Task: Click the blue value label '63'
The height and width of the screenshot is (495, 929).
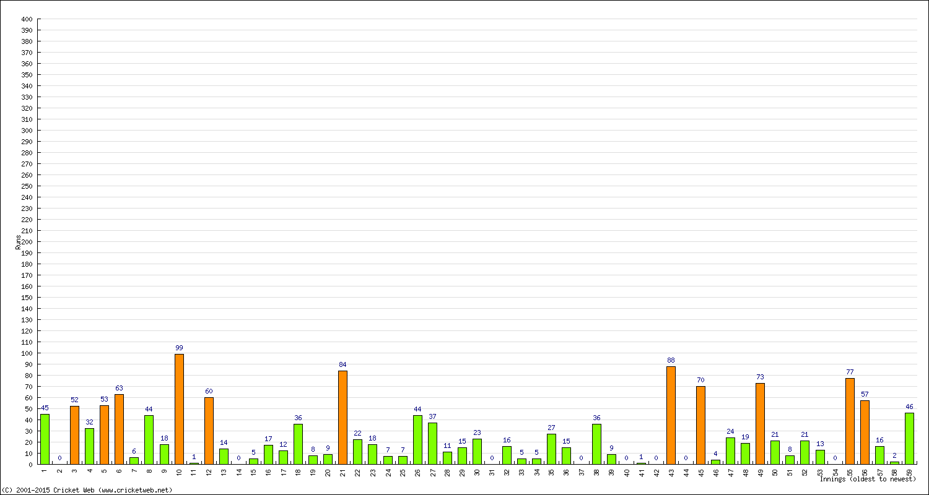Action: [119, 389]
